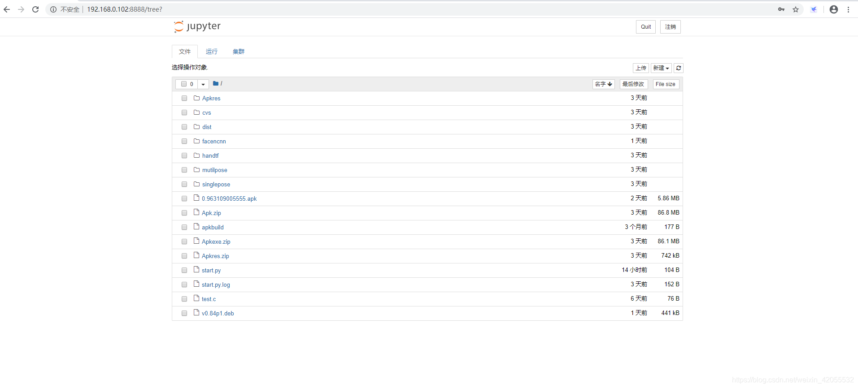Toggle the select-all checkbox in header

point(184,84)
